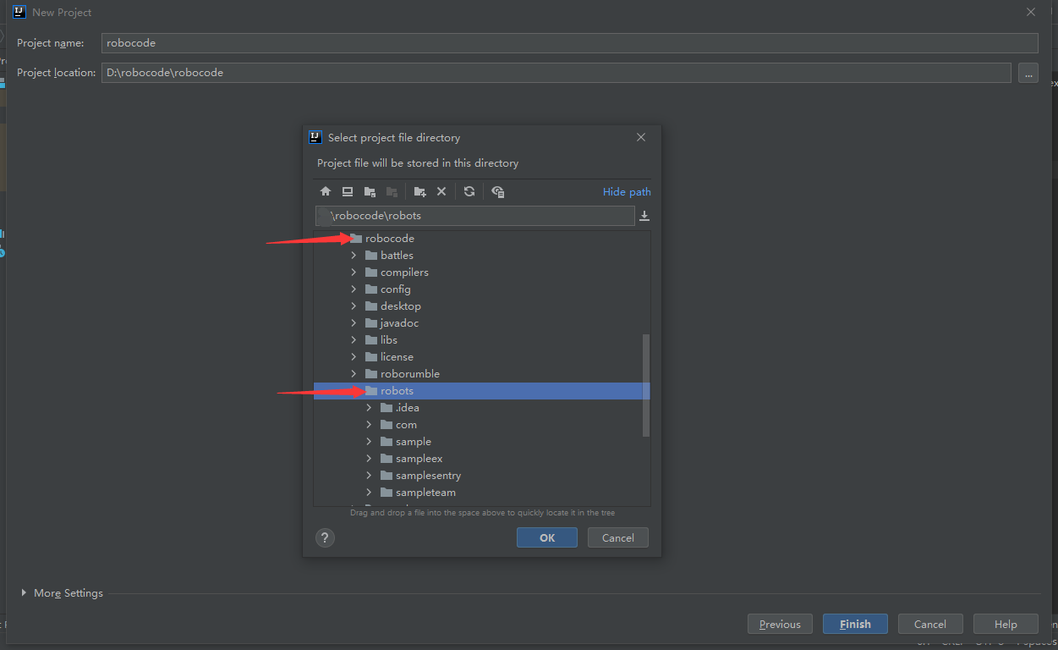Click the directory path text field
Image resolution: width=1058 pixels, height=650 pixels.
(x=474, y=216)
